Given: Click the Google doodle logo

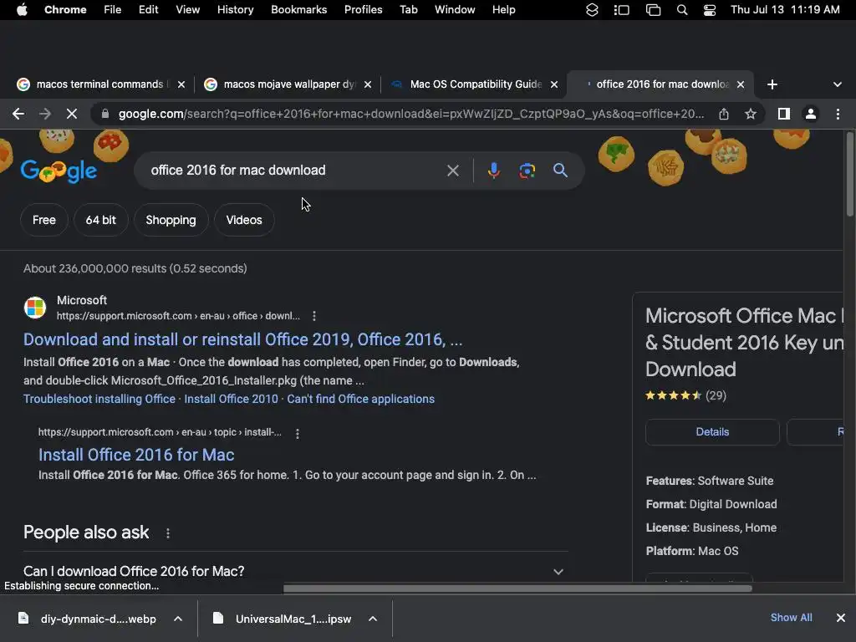Looking at the screenshot, I should pyautogui.click(x=59, y=171).
